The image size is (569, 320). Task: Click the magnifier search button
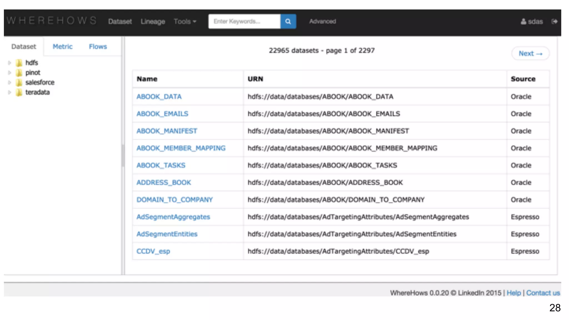click(288, 21)
